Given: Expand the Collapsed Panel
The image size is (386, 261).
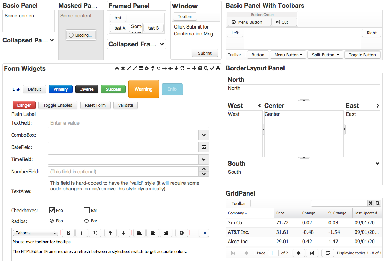Looking at the screenshot, I should tap(51, 40).
